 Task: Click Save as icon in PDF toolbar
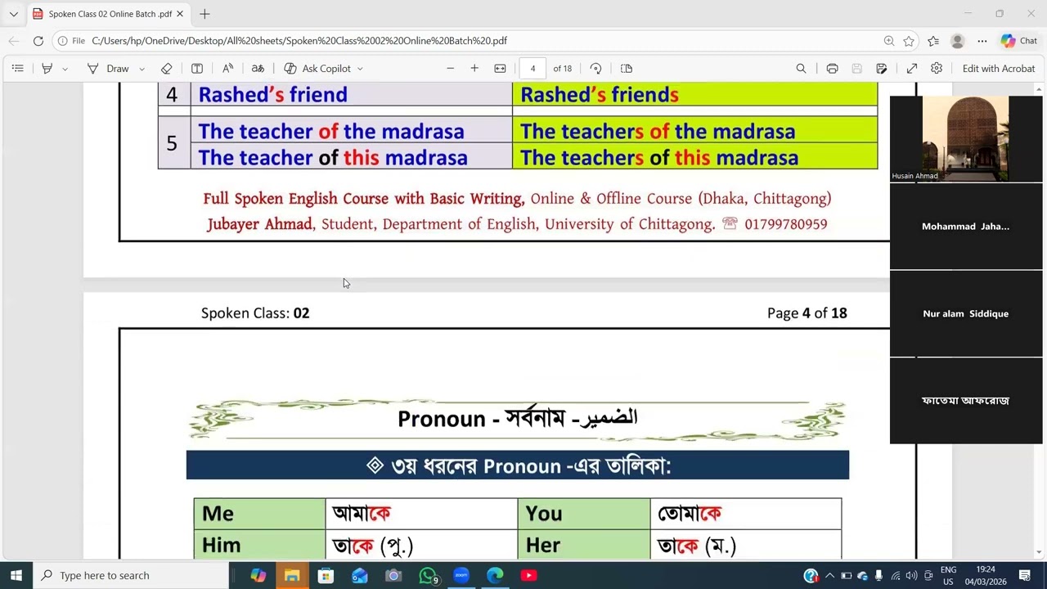(882, 69)
